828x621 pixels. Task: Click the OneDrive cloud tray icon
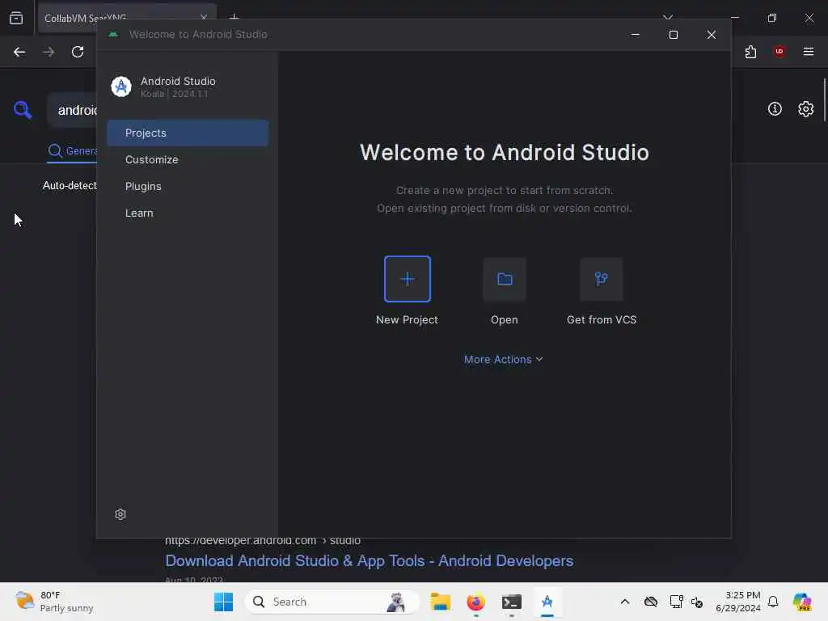click(651, 602)
